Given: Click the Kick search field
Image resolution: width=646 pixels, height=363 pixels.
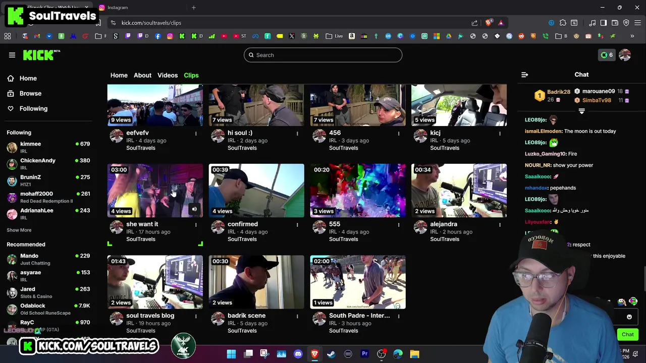Looking at the screenshot, I should pos(323,55).
